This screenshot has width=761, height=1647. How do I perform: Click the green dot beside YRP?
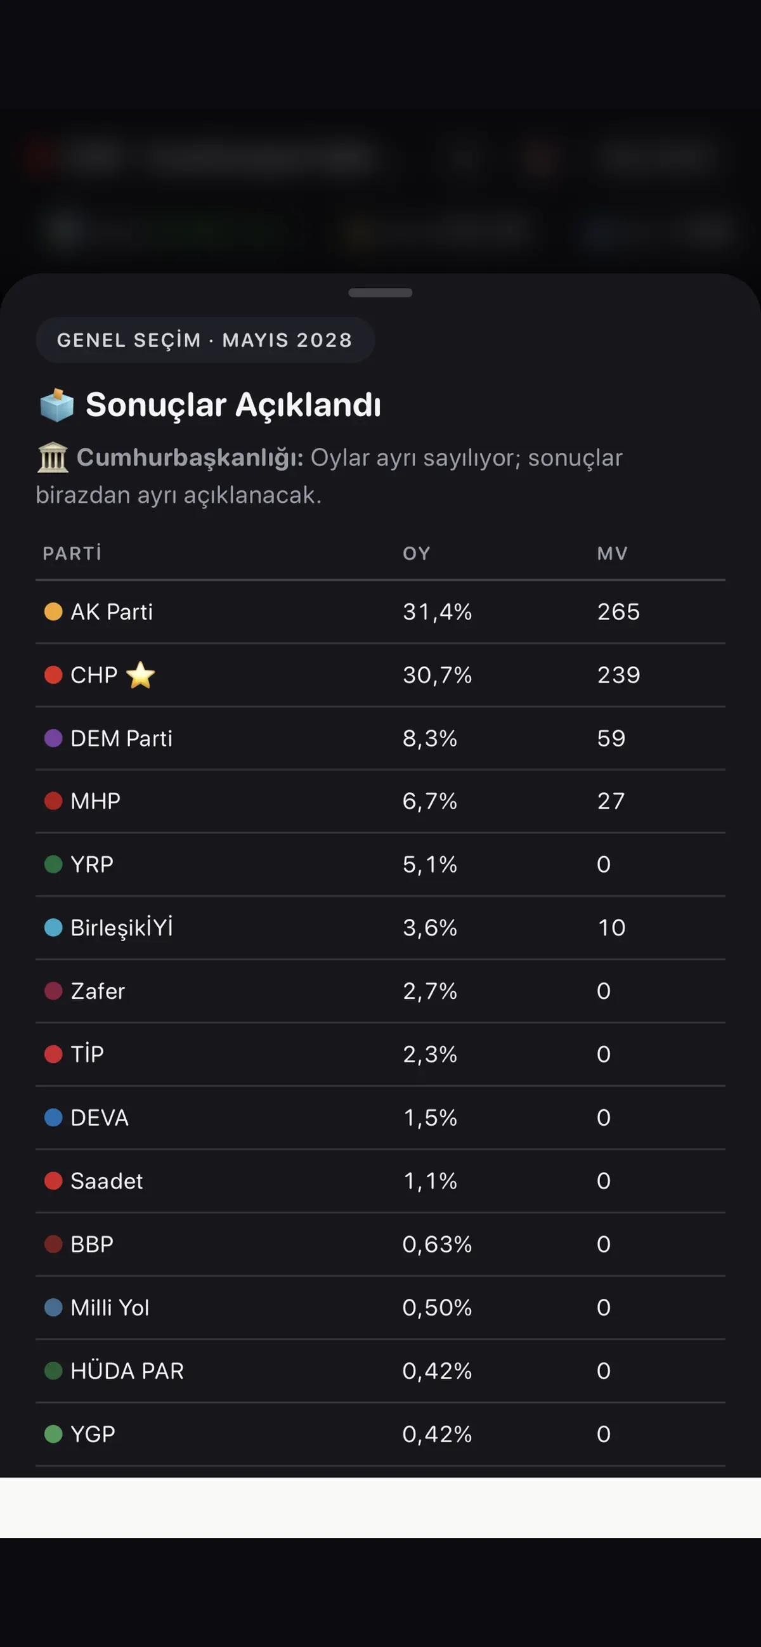click(53, 864)
